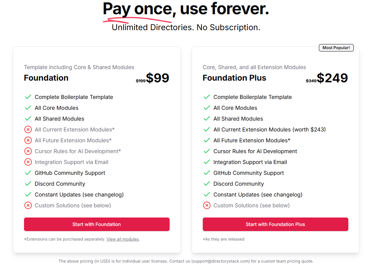The height and width of the screenshot is (268, 370).
Task: Click the Foundation plan $99 price
Action: click(x=157, y=78)
